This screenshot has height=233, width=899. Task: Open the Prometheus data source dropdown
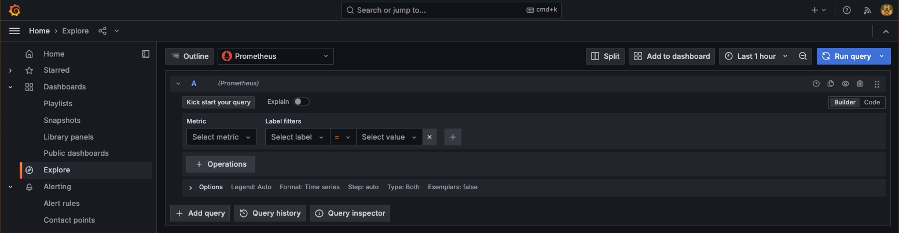pos(276,56)
